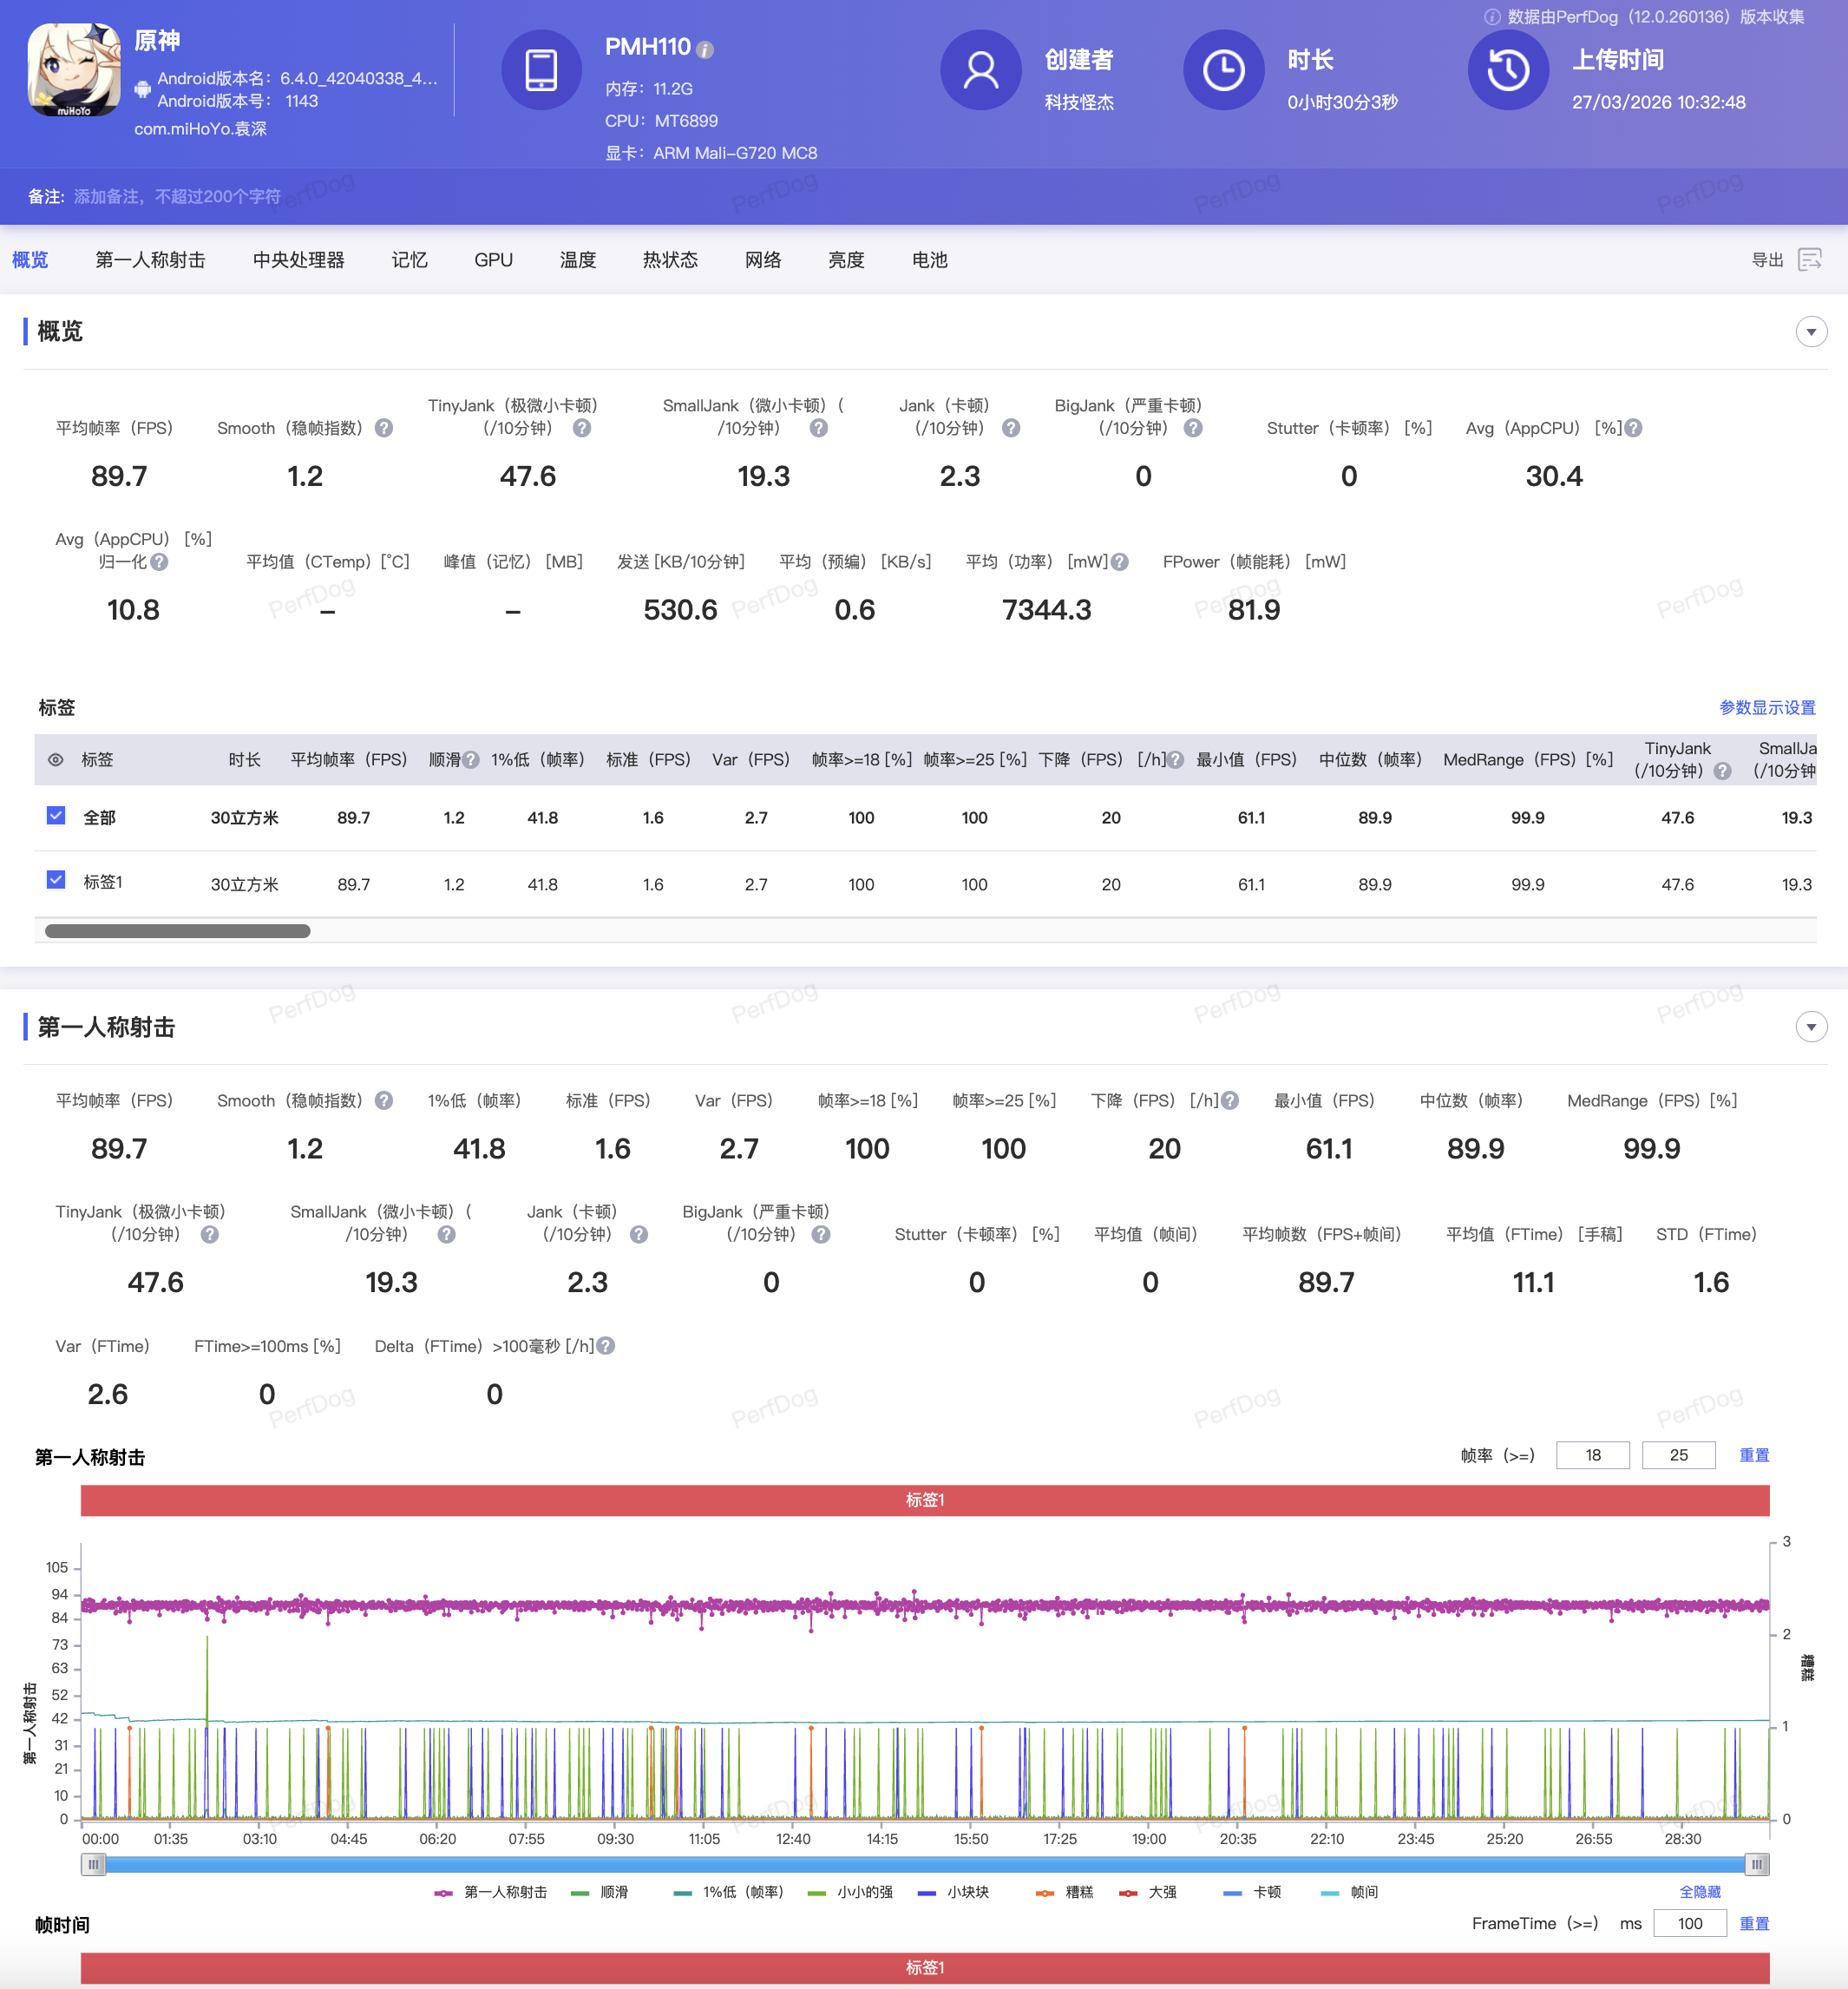This screenshot has width=1848, height=1989.
Task: Switch to the GPU tab
Action: pyautogui.click(x=493, y=260)
